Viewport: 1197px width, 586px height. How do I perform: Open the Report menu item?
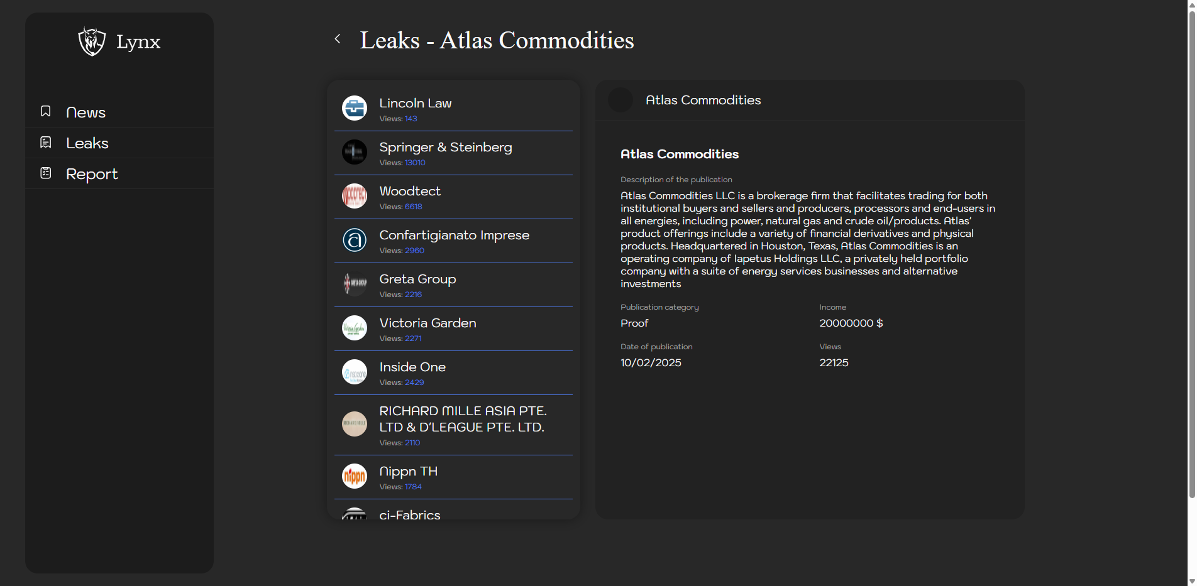point(92,174)
